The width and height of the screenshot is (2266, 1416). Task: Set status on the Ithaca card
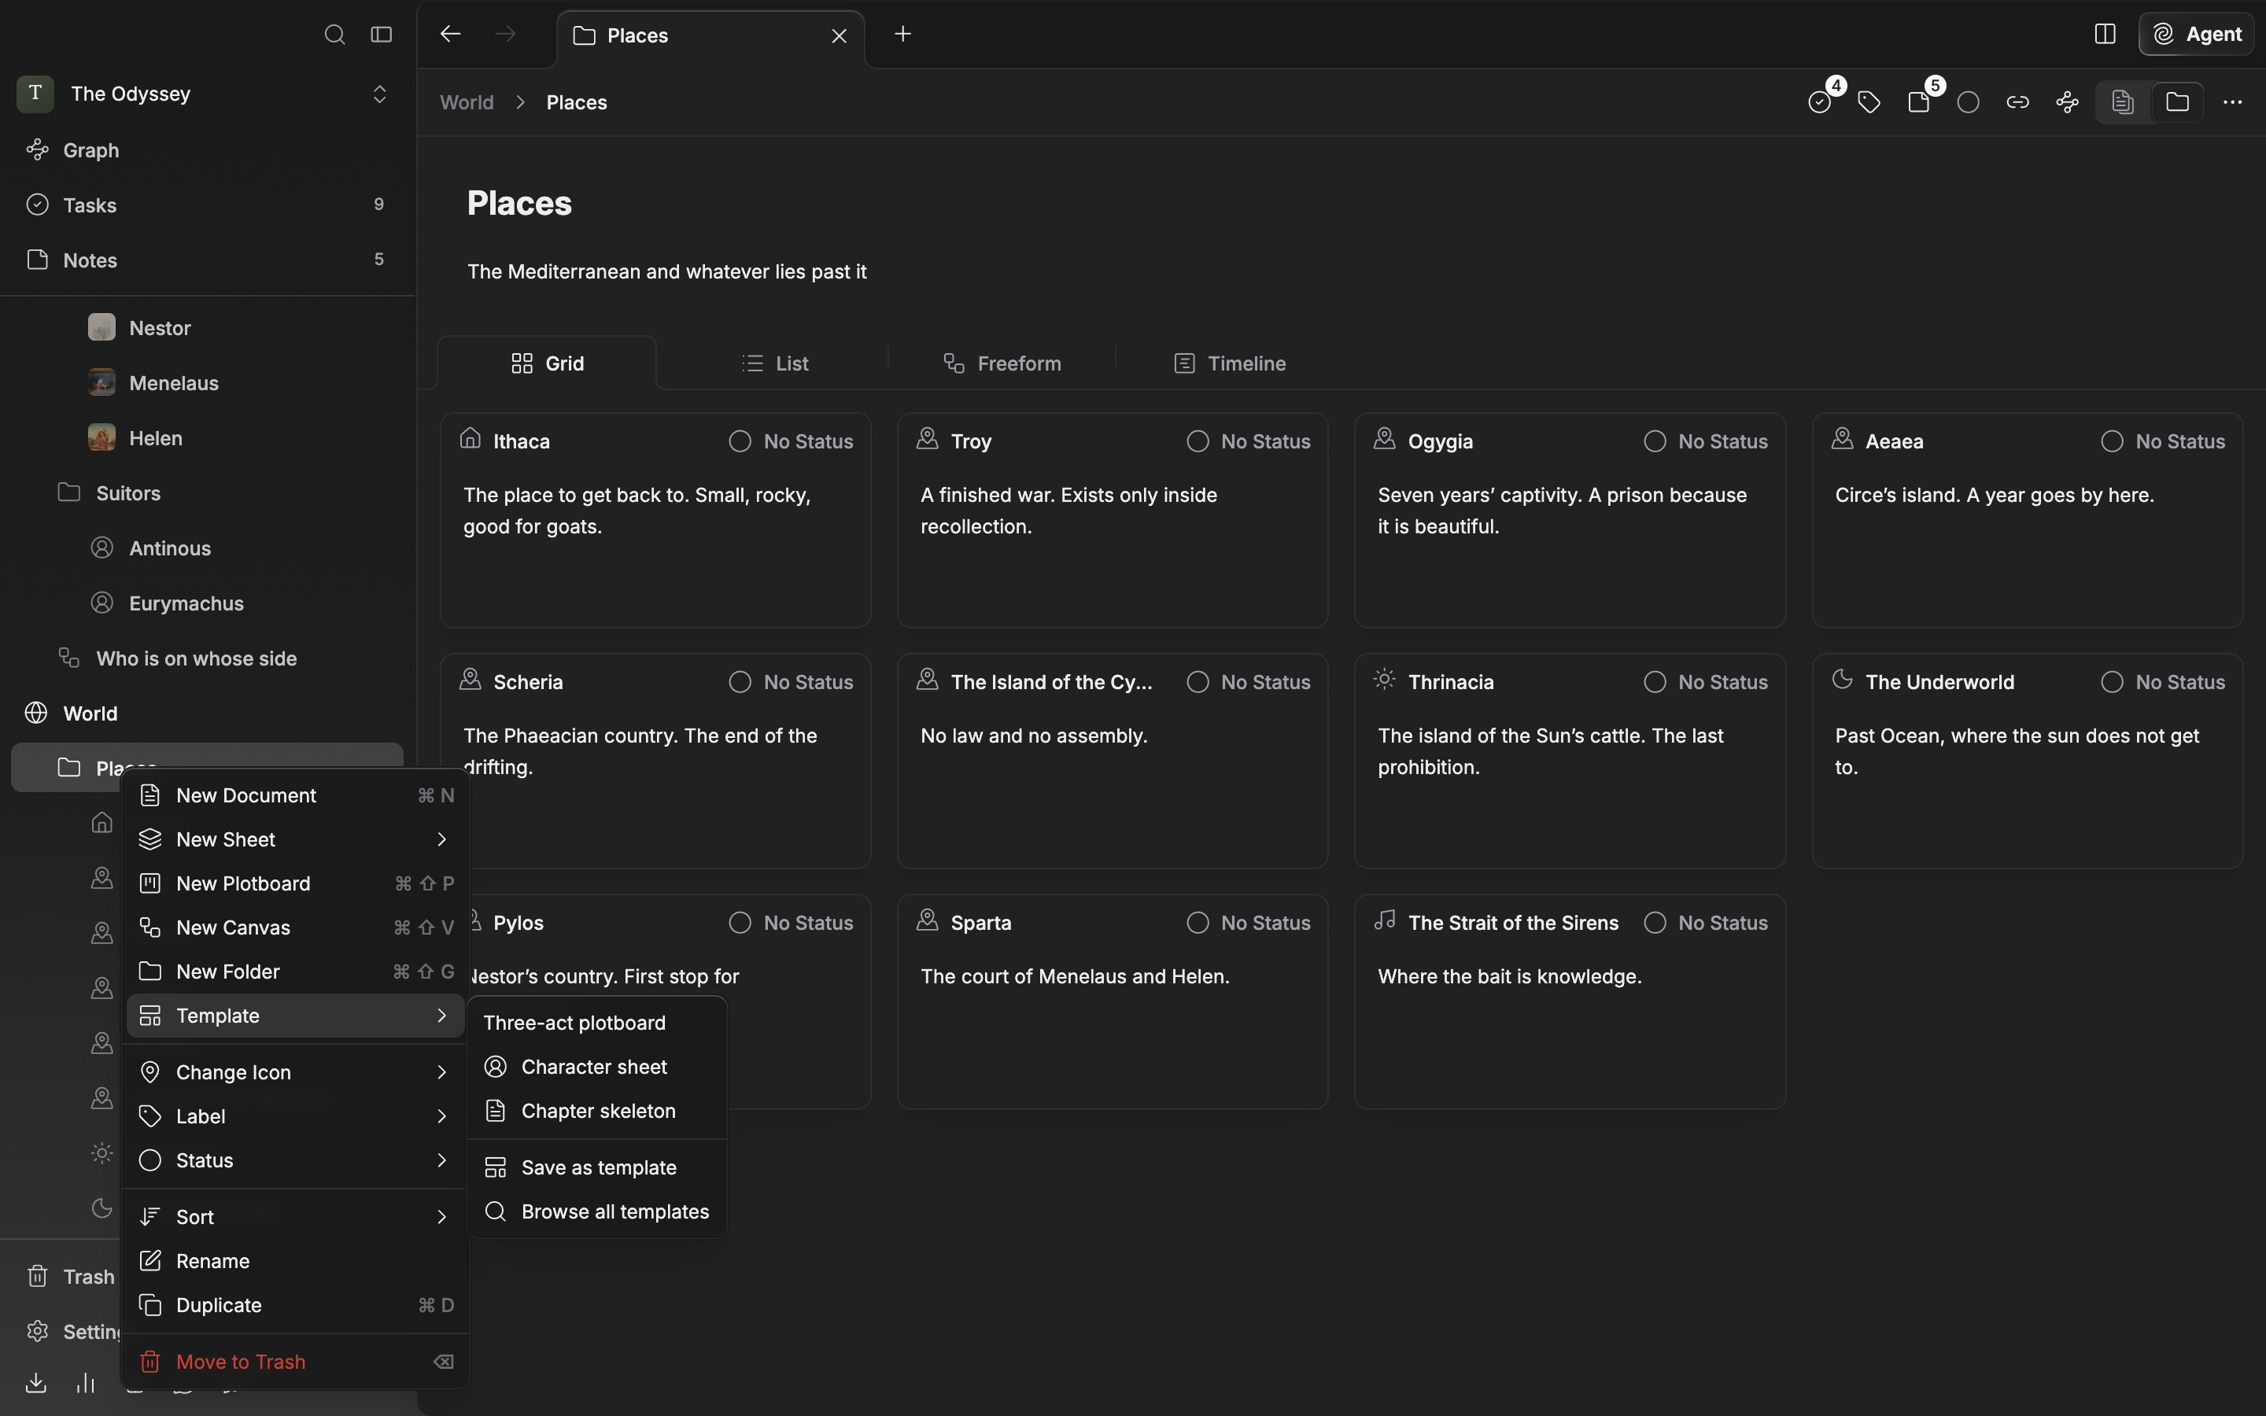[x=792, y=441]
